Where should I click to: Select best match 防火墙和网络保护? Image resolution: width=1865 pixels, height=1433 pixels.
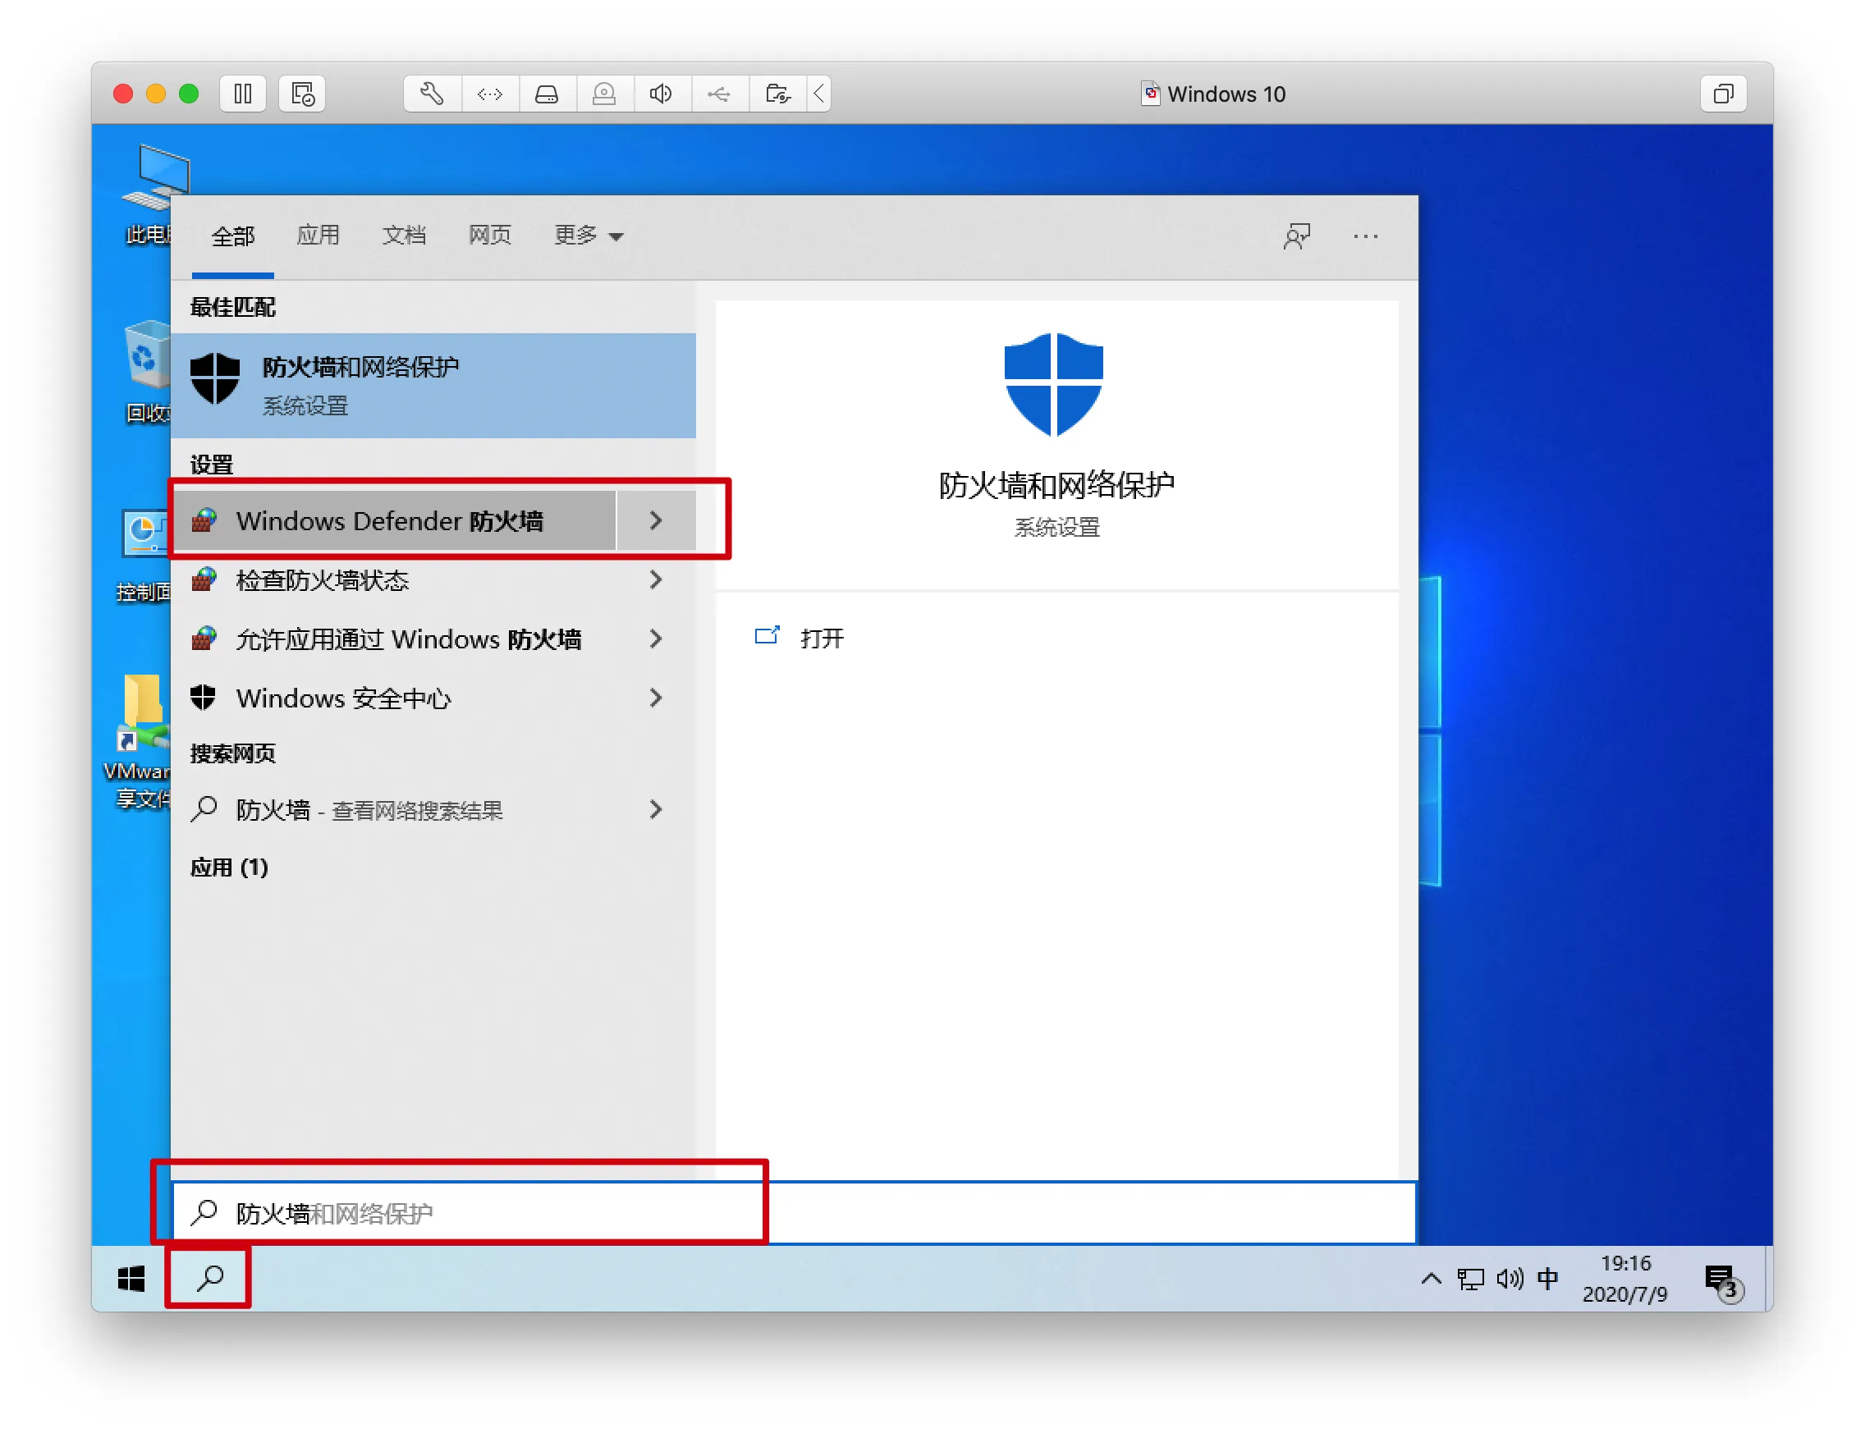[433, 386]
